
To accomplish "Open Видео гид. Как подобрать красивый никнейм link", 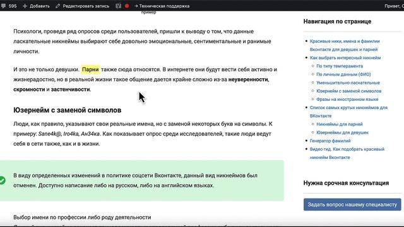I will coord(347,153).
